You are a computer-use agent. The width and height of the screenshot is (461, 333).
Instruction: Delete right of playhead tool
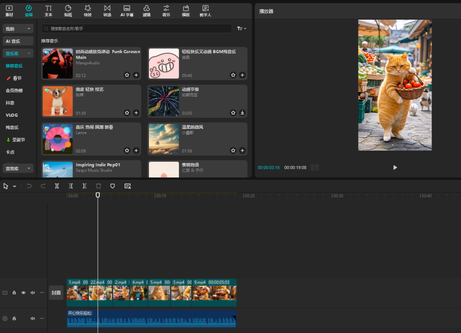tap(85, 186)
